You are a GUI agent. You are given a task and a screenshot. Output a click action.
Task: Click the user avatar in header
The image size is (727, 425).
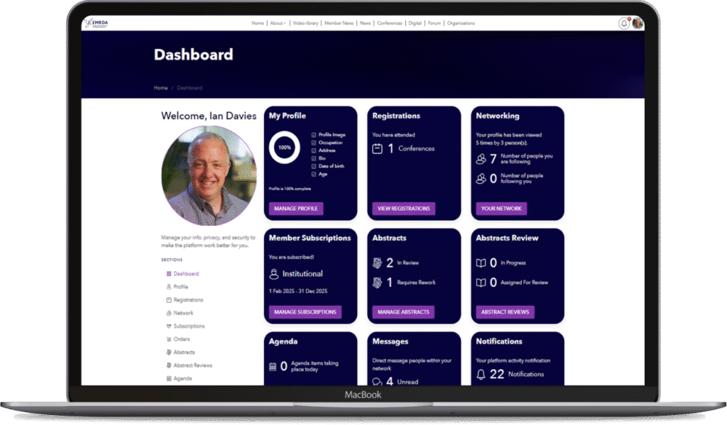pyautogui.click(x=638, y=23)
